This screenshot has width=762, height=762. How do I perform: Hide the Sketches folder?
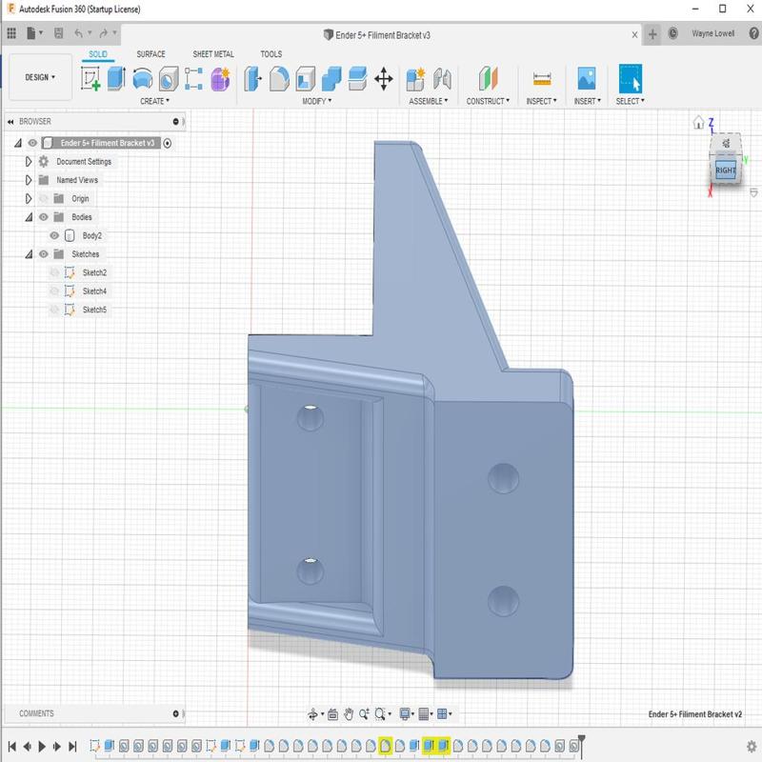click(44, 254)
